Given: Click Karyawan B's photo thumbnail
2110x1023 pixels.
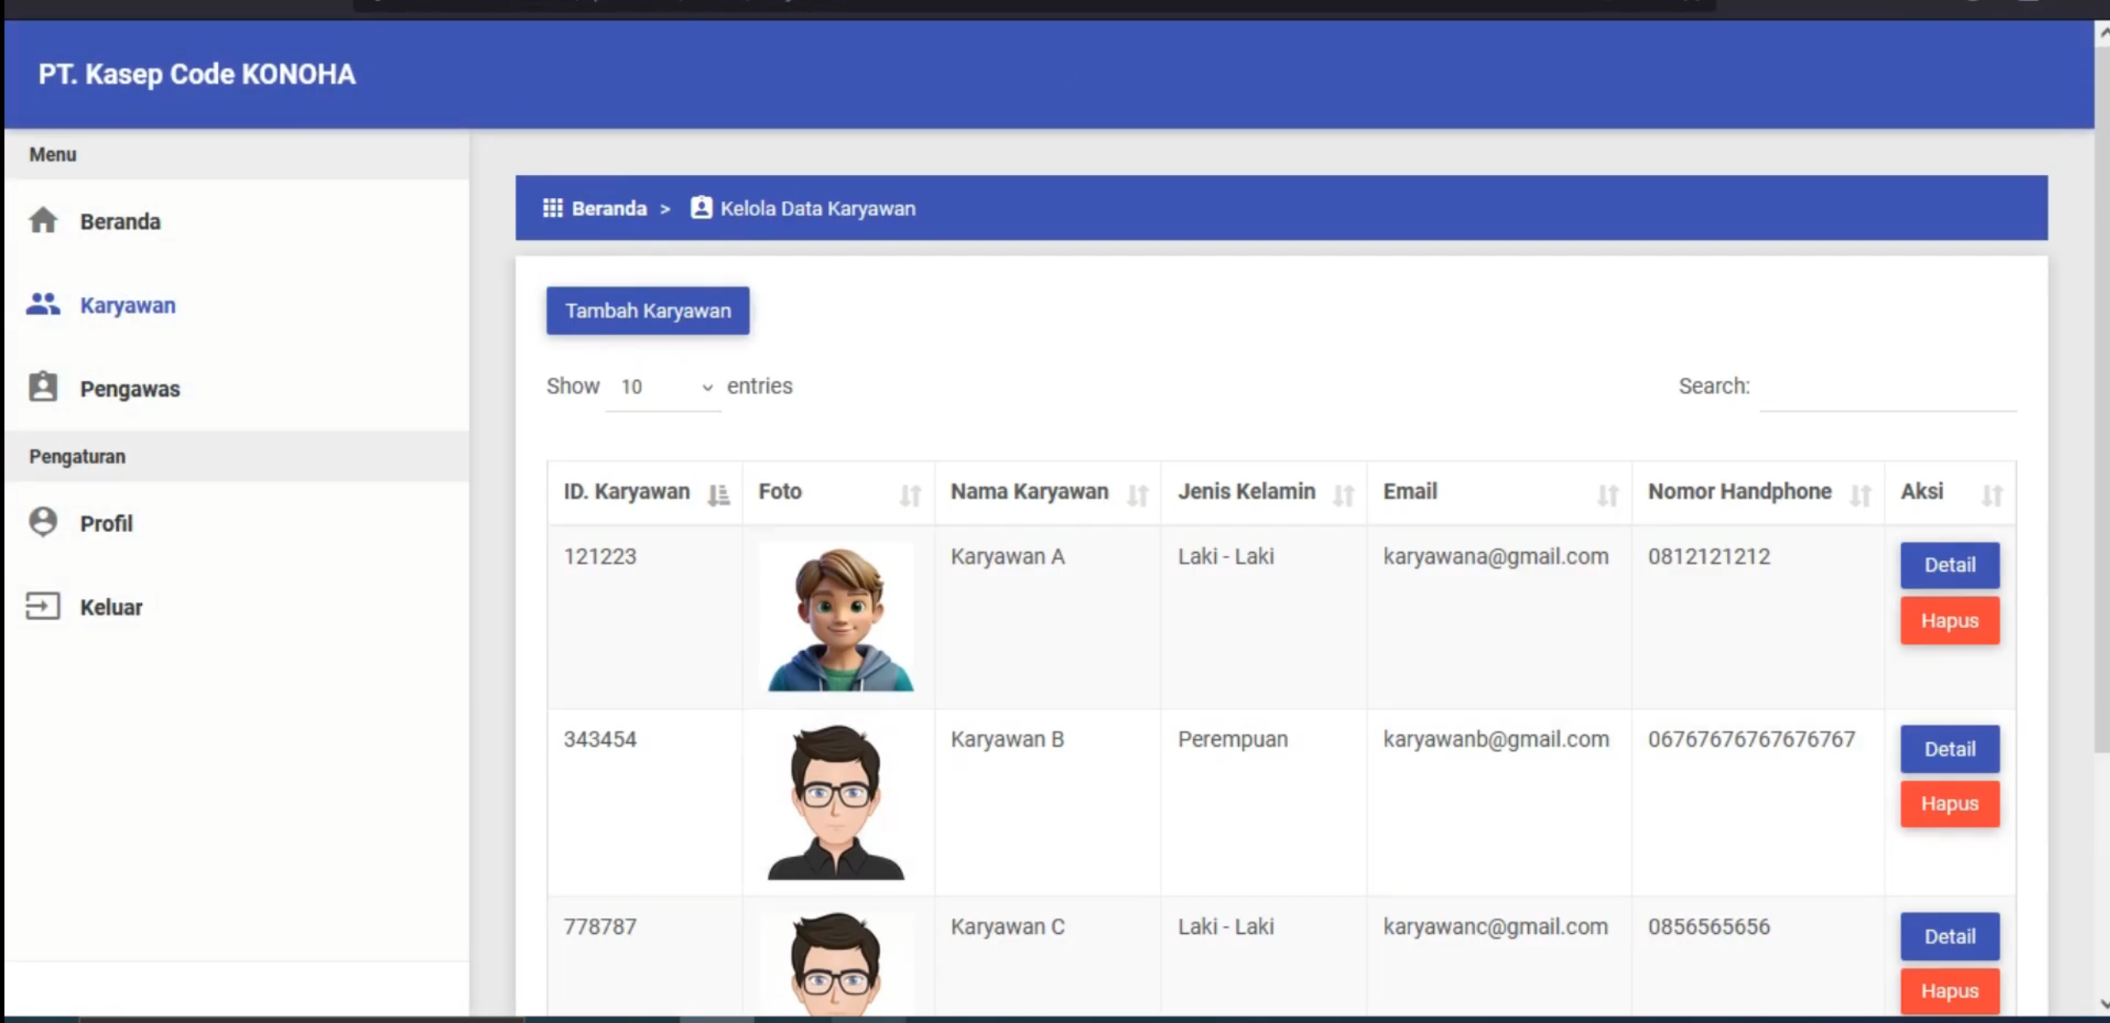Looking at the screenshot, I should pyautogui.click(x=837, y=802).
